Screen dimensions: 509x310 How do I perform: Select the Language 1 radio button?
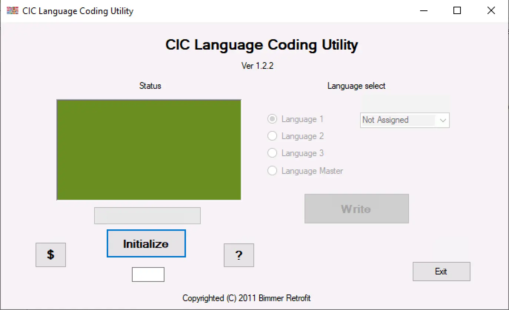(272, 119)
